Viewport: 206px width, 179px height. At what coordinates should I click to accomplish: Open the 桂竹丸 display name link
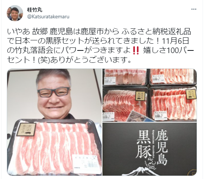coord(35,10)
